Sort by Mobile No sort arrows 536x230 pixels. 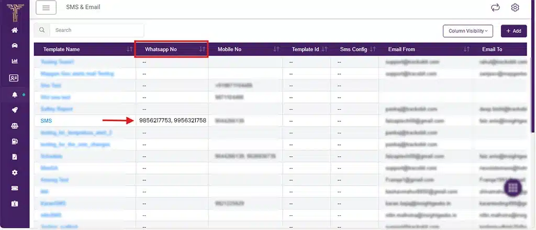[x=276, y=50]
